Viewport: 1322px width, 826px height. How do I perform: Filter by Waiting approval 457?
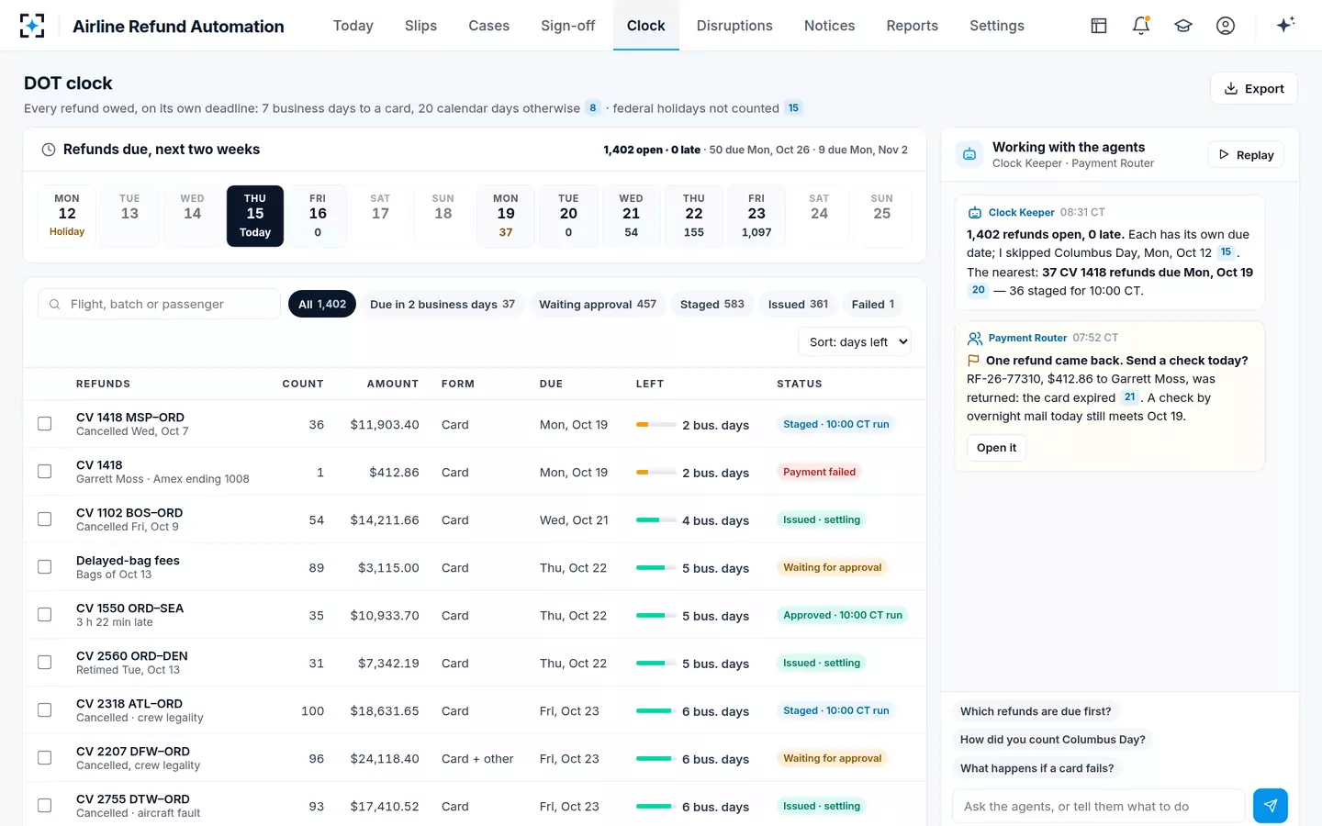click(x=598, y=304)
